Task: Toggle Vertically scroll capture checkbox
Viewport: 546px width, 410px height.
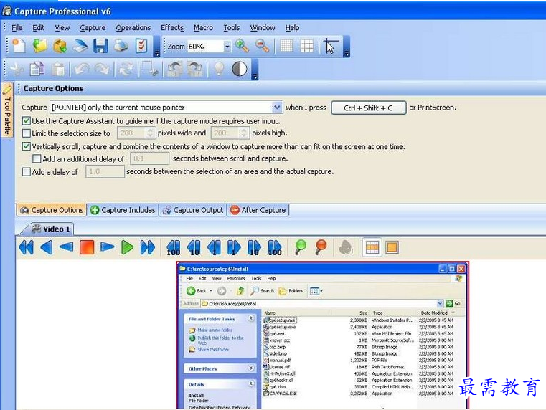Action: pos(26,146)
